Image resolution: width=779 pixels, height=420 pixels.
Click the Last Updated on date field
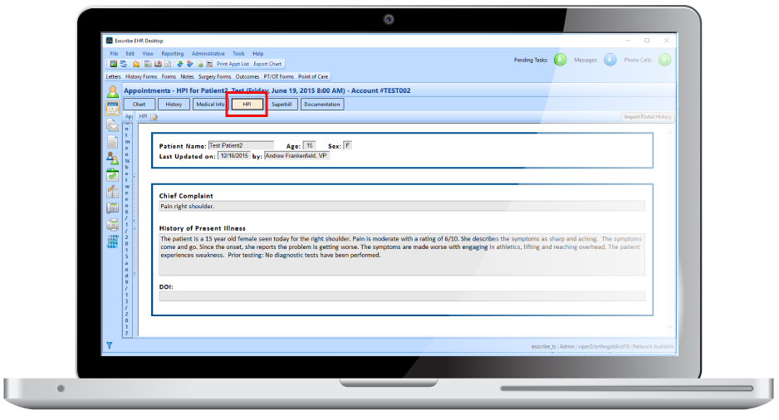(x=234, y=156)
